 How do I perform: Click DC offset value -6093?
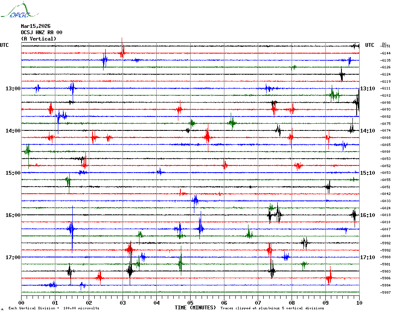click(385, 109)
